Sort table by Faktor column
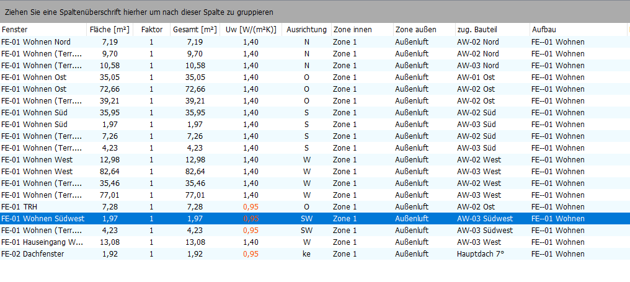Screen dimensions: 630x282 [x=151, y=30]
